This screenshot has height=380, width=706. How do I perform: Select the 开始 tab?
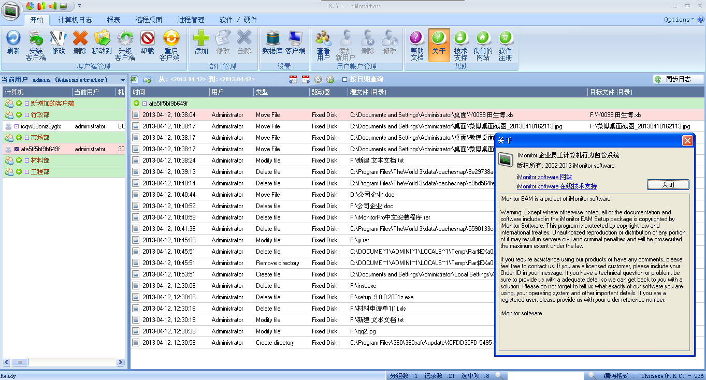point(37,20)
